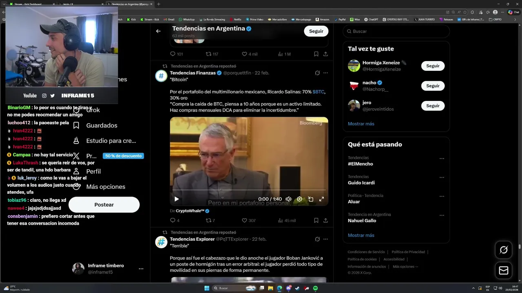Open the #ElMencho trend

coord(361,164)
